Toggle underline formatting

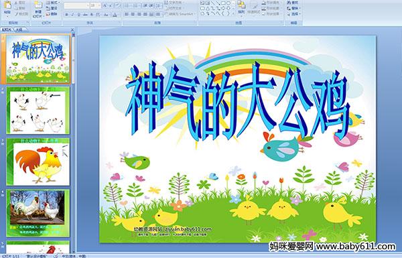point(78,15)
